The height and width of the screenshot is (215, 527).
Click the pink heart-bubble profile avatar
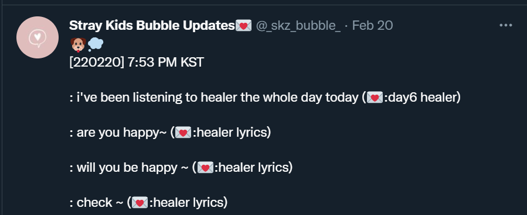point(38,37)
